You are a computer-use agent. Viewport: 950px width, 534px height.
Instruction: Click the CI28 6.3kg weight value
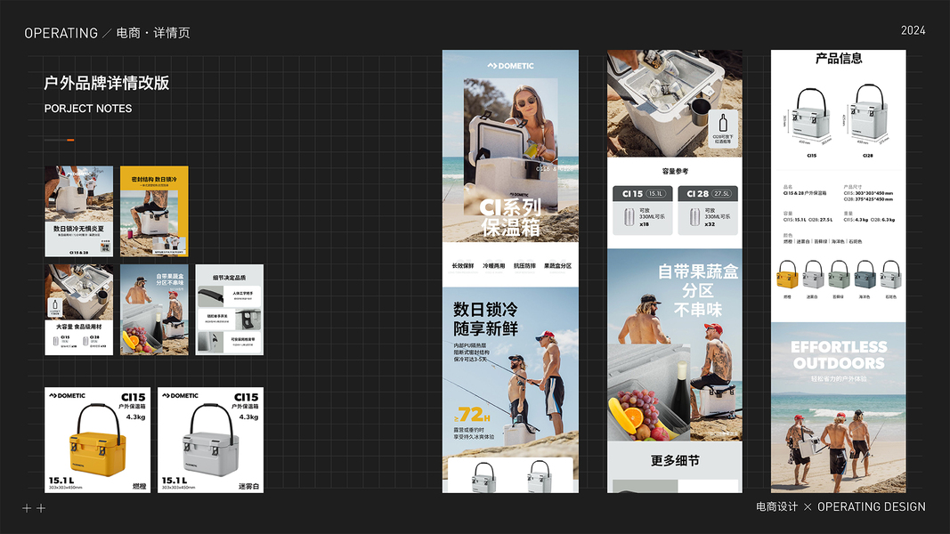[x=882, y=220]
